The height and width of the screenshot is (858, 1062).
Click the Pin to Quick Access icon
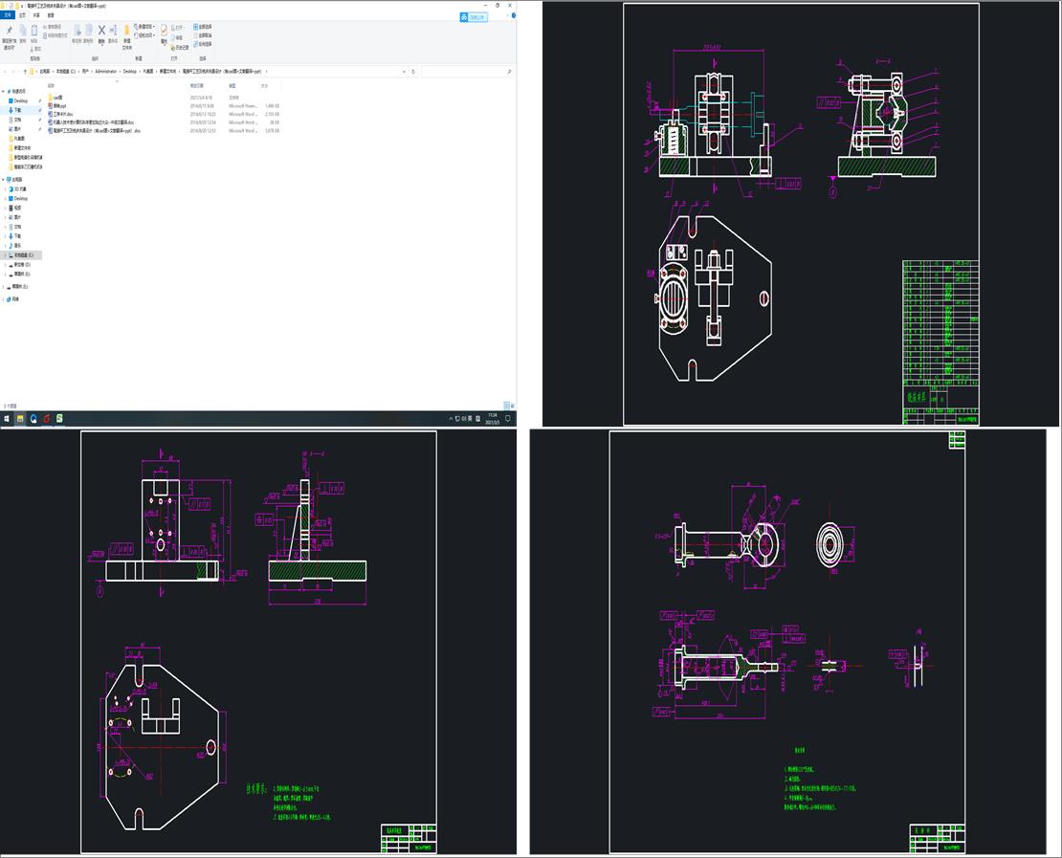coord(9,32)
